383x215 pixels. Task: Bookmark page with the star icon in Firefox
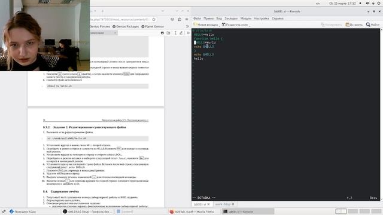pos(154,19)
